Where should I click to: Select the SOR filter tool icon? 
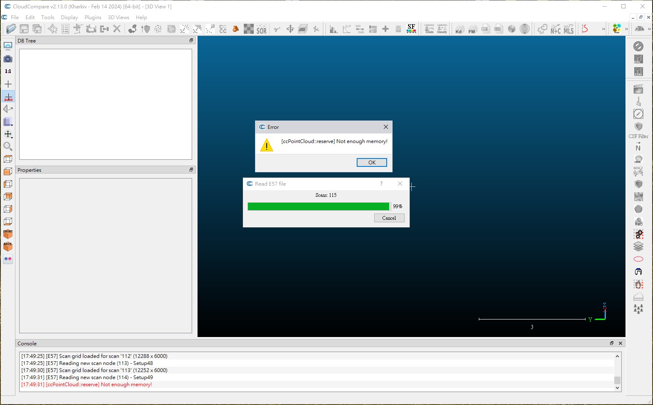(261, 29)
